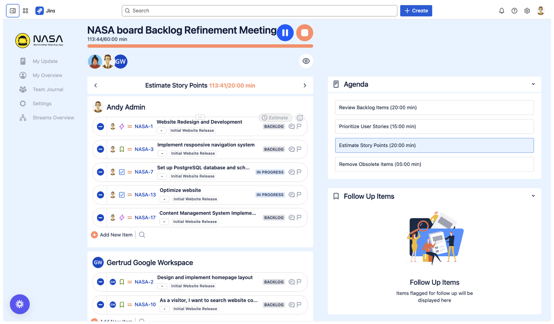Open the NASA-2 issue link
This screenshot has width=554, height=324.
144,282
